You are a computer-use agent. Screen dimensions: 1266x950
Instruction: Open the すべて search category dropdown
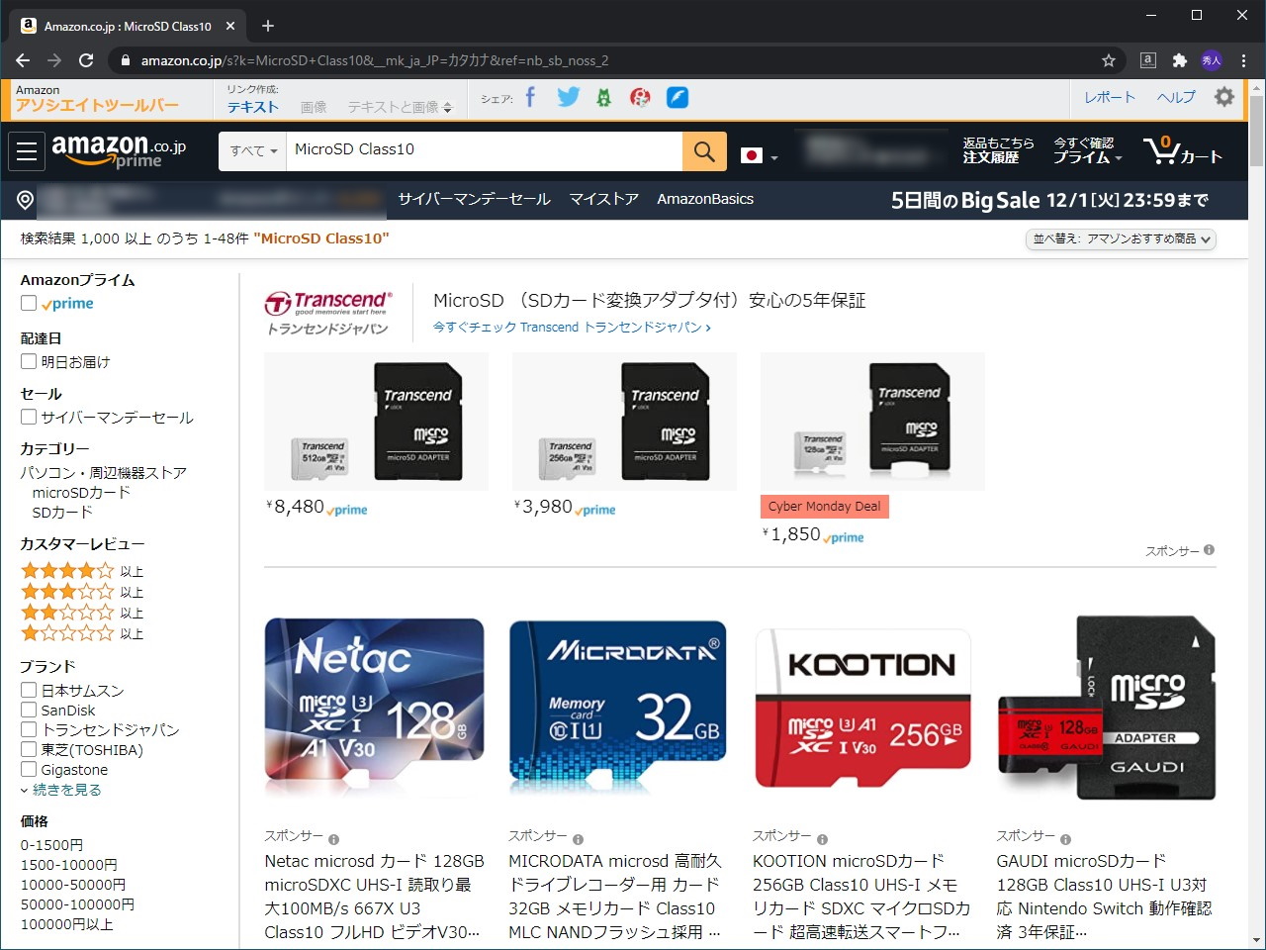[x=251, y=150]
